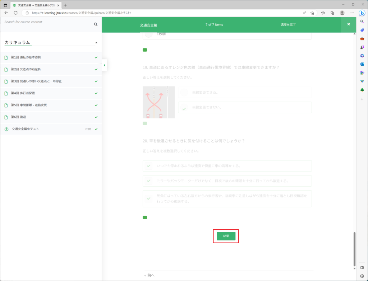368x281 pixels.
Task: Click the 前へ previous navigation link
Action: pos(149,275)
